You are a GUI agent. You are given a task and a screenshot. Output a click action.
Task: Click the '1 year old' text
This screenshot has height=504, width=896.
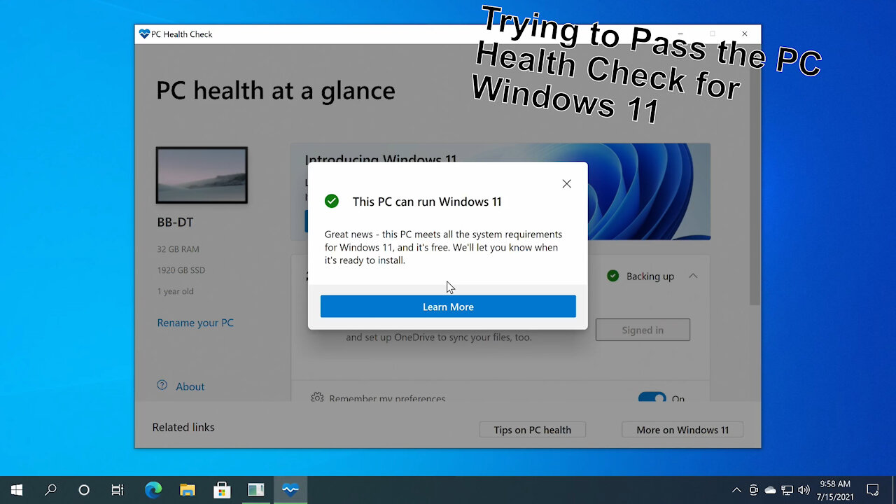(175, 291)
